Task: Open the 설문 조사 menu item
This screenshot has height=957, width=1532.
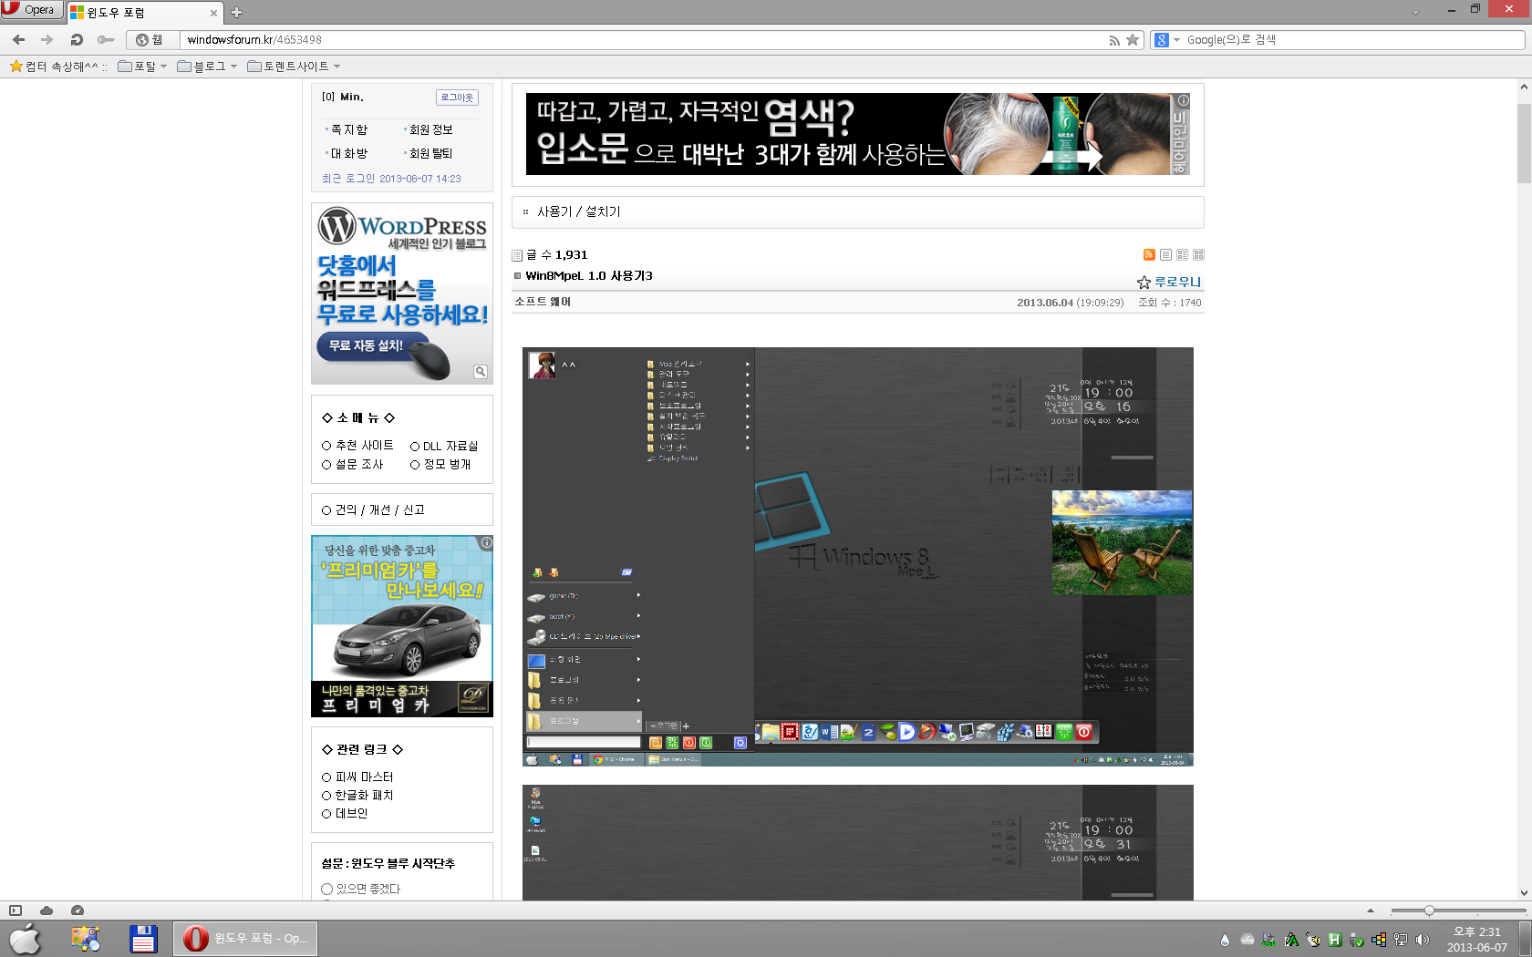Action: [359, 464]
